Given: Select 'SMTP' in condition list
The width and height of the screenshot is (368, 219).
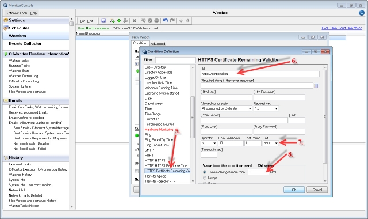Looking at the screenshot, I should [149, 150].
